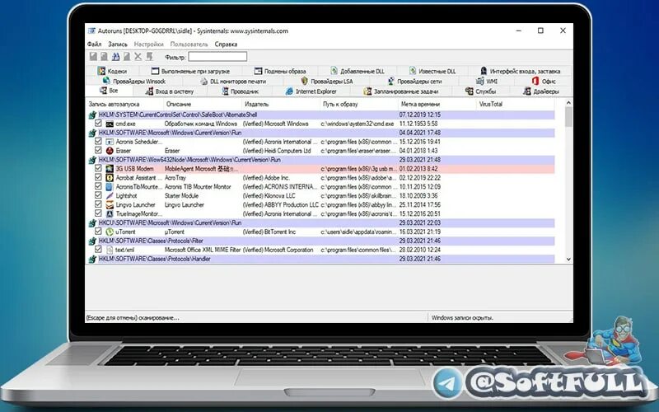Click the Protocols\Filter registry key icon
Image resolution: width=659 pixels, height=412 pixels.
pos(92,241)
